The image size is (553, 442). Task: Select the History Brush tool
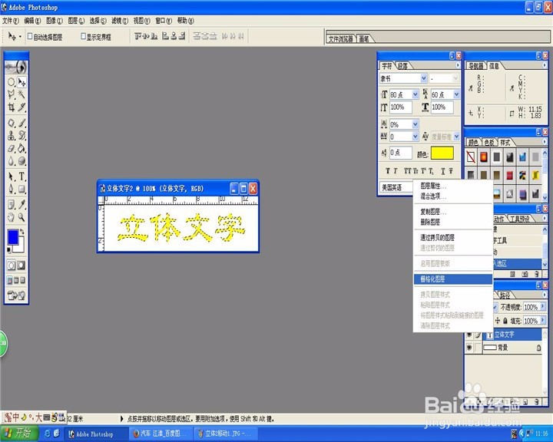click(x=22, y=135)
